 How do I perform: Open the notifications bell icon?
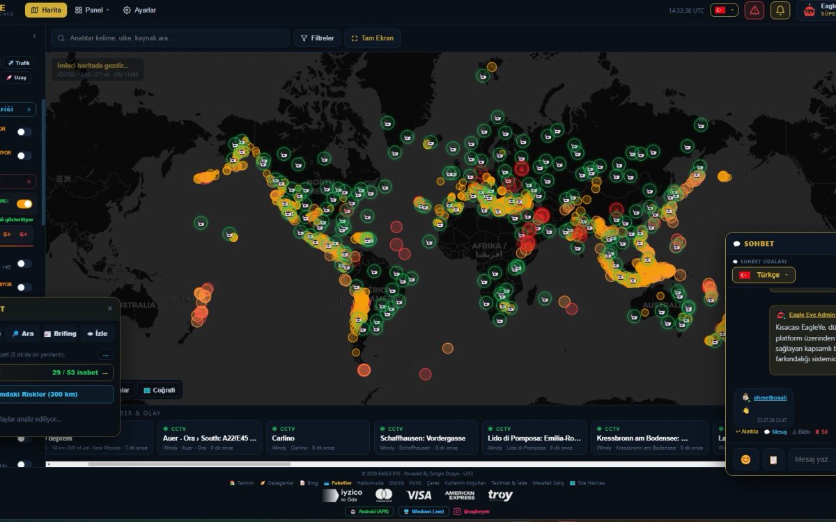(x=780, y=10)
